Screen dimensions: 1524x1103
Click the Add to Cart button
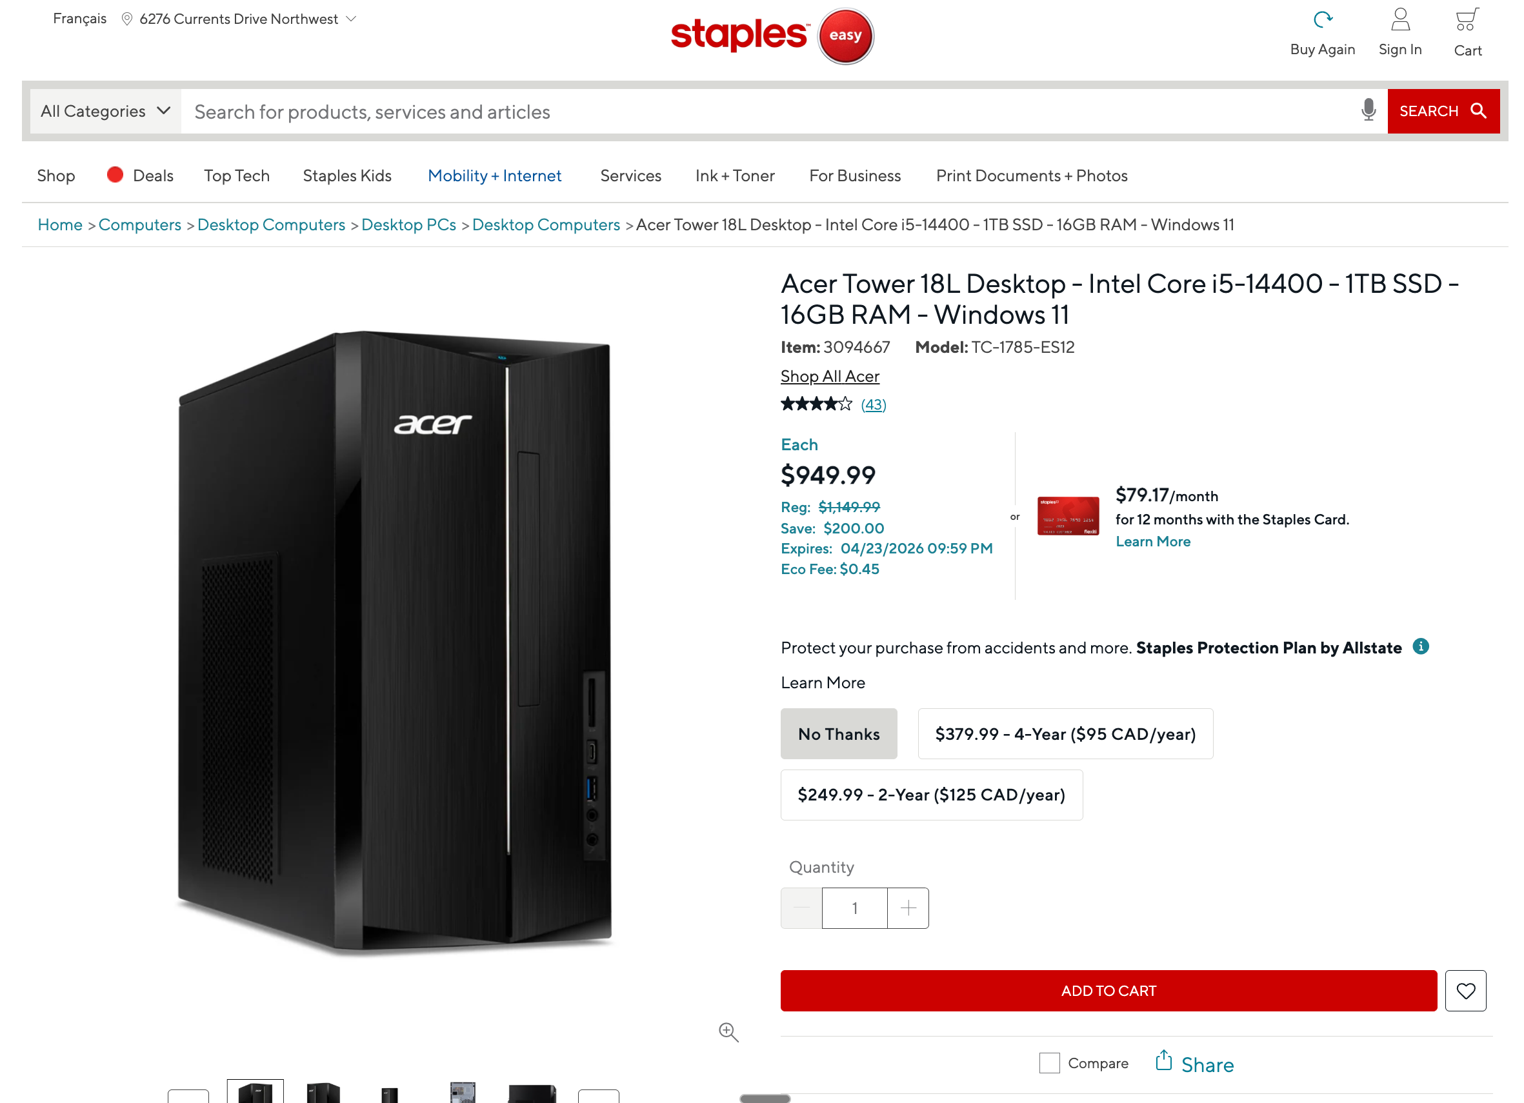pyautogui.click(x=1108, y=990)
